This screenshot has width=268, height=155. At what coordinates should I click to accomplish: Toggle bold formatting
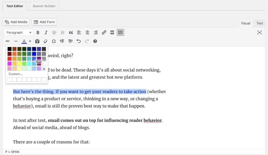click(x=38, y=33)
